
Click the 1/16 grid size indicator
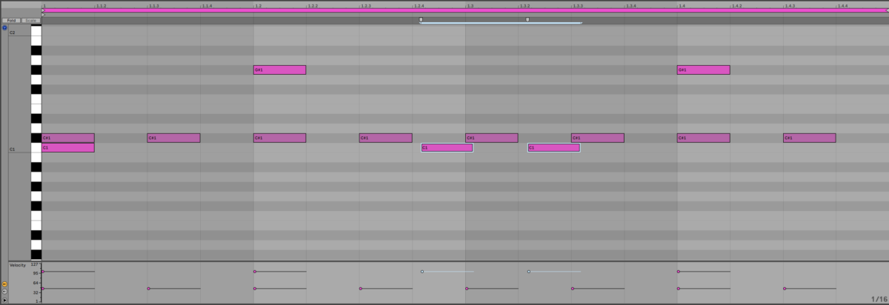point(879,299)
